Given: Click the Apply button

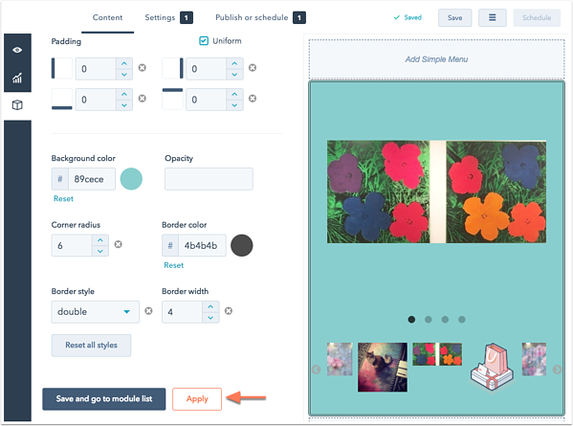Looking at the screenshot, I should point(197,399).
